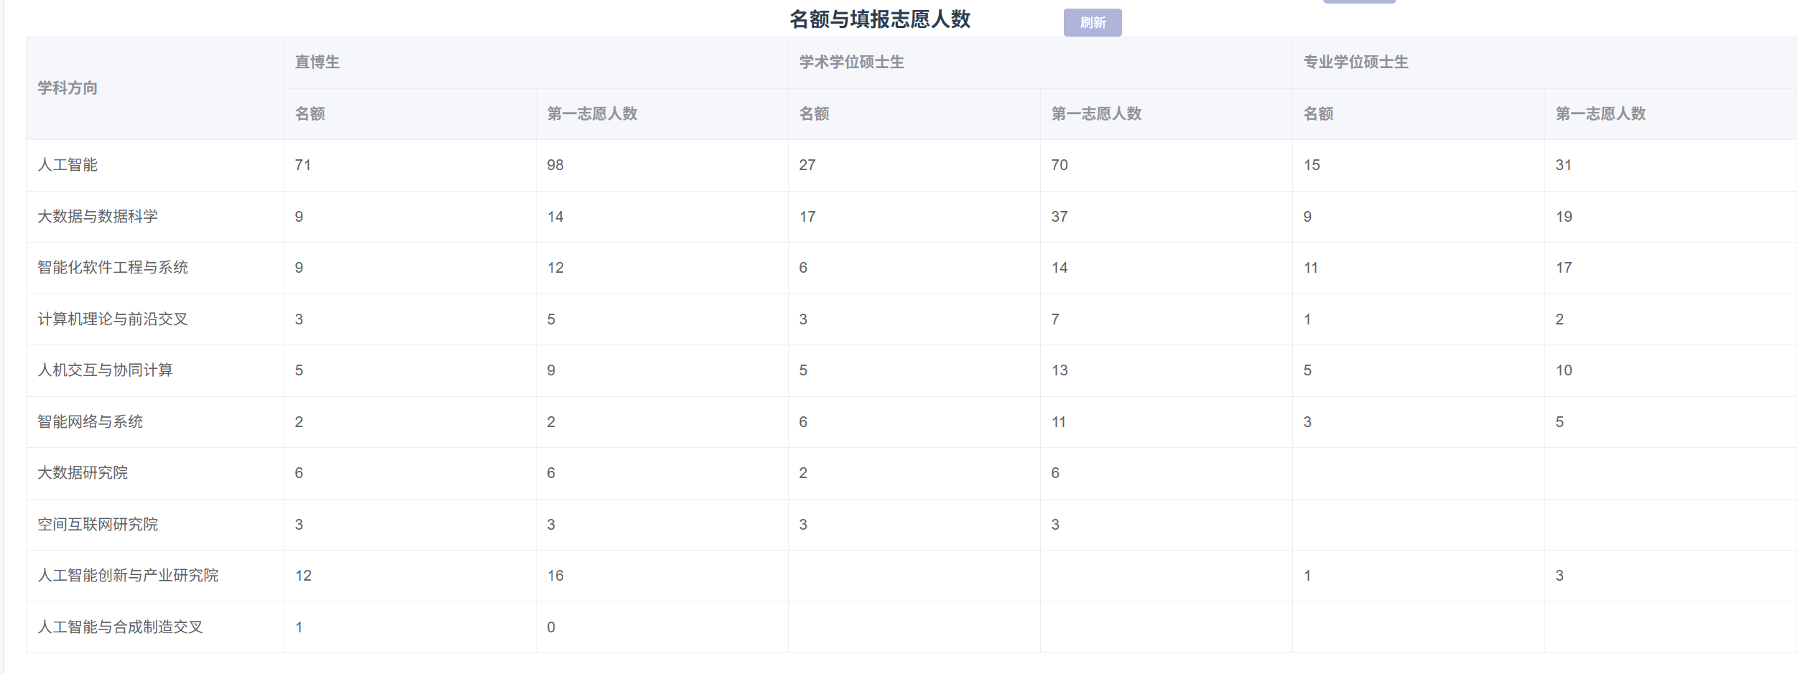The height and width of the screenshot is (674, 1808).
Task: Select the 大数据研究院 row label
Action: click(x=83, y=473)
